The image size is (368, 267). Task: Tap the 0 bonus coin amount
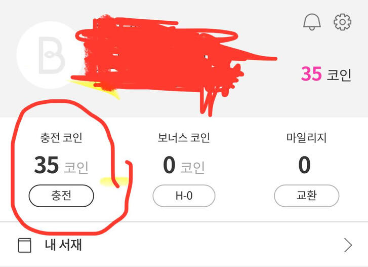(x=169, y=165)
